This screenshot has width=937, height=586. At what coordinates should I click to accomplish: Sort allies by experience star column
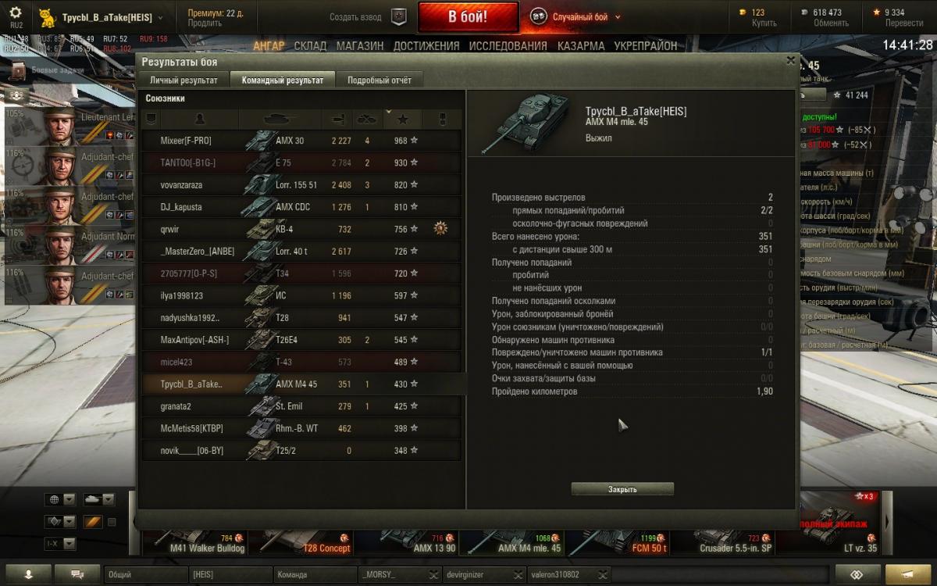point(403,119)
